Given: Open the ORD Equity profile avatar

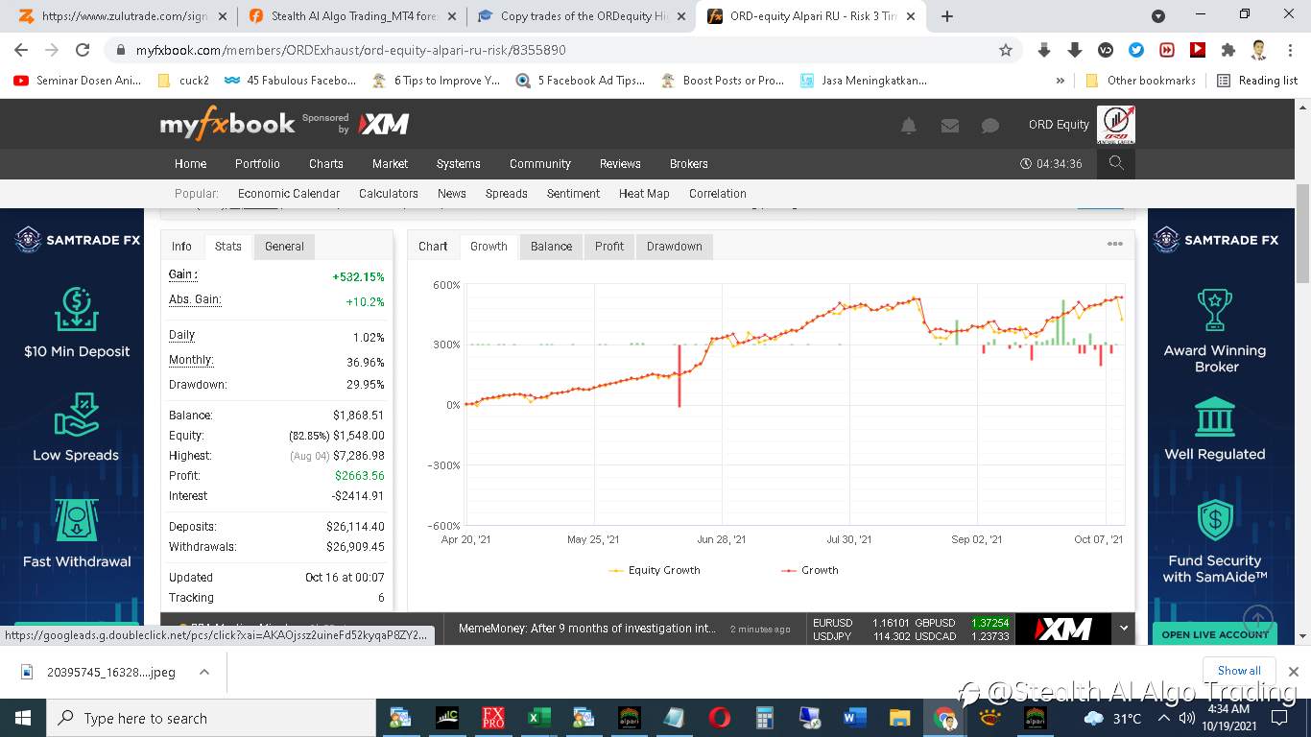Looking at the screenshot, I should tap(1115, 125).
